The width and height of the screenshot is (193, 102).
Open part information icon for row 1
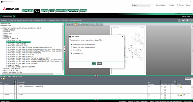click(149, 87)
